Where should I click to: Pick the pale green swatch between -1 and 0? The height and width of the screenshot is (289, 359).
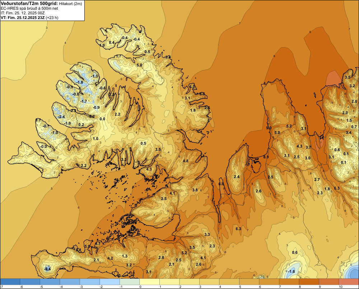[x=130, y=281]
